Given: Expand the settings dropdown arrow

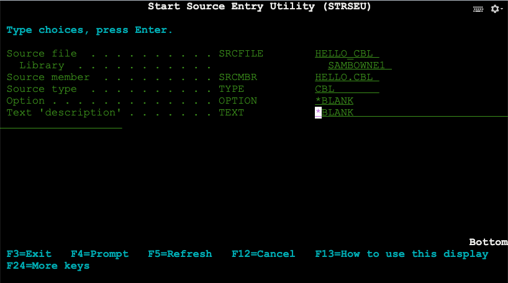Looking at the screenshot, I should tap(502, 9).
